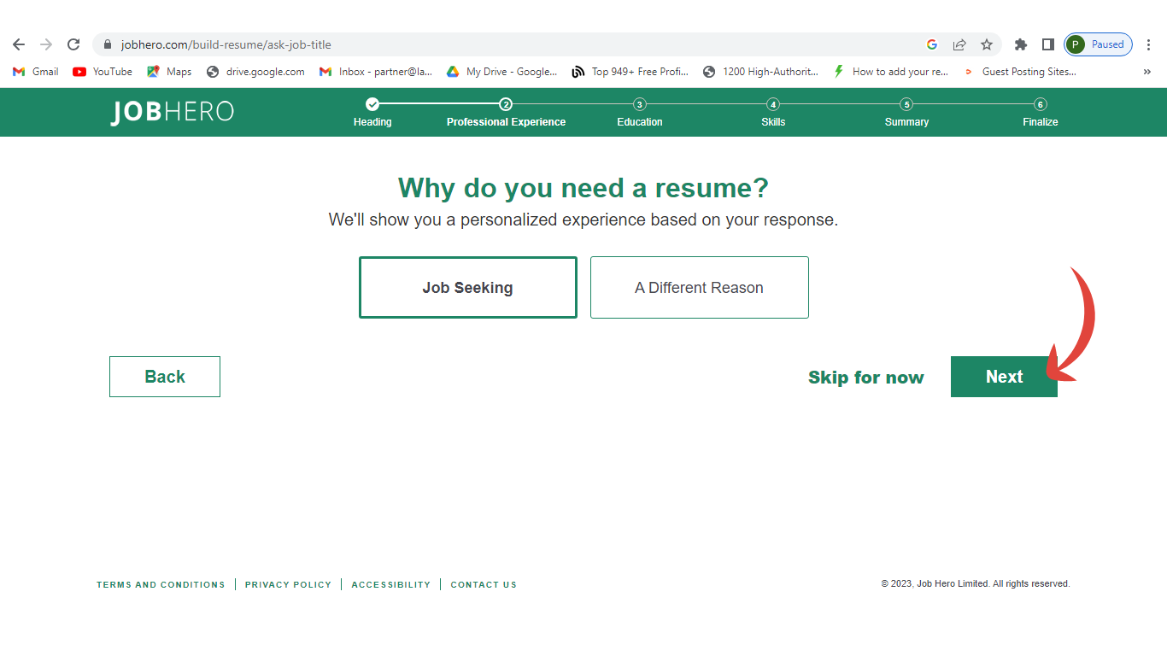Click the JobHero logo
Image resolution: width=1167 pixels, height=656 pixels.
[172, 112]
